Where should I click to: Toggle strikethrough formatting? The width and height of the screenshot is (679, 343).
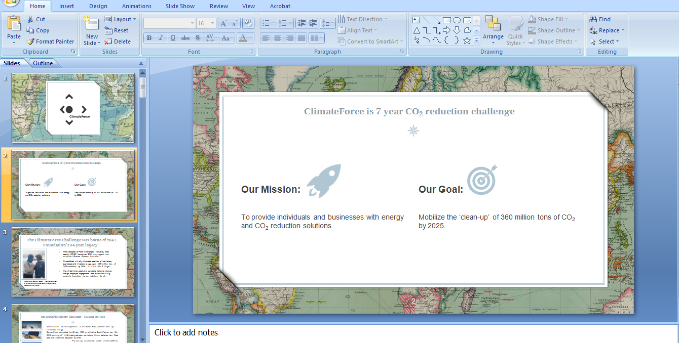click(185, 38)
